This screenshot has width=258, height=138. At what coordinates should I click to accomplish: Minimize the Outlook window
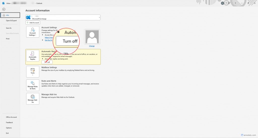pos(242,3)
